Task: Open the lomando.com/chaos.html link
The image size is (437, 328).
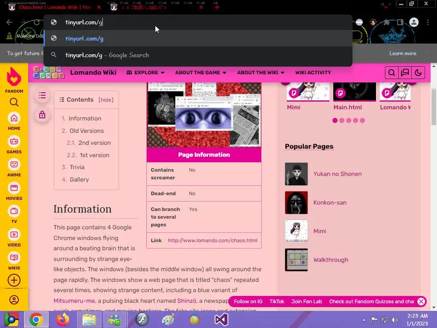Action: (213, 240)
